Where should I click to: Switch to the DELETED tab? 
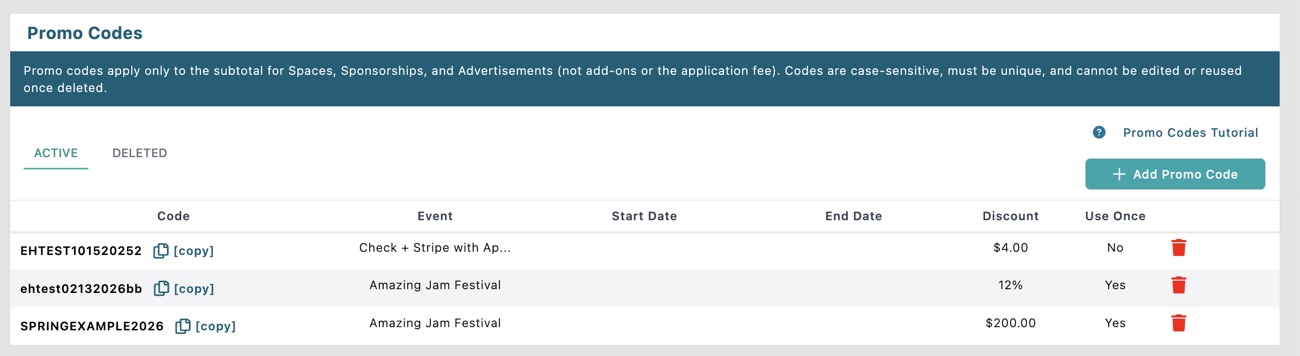140,153
